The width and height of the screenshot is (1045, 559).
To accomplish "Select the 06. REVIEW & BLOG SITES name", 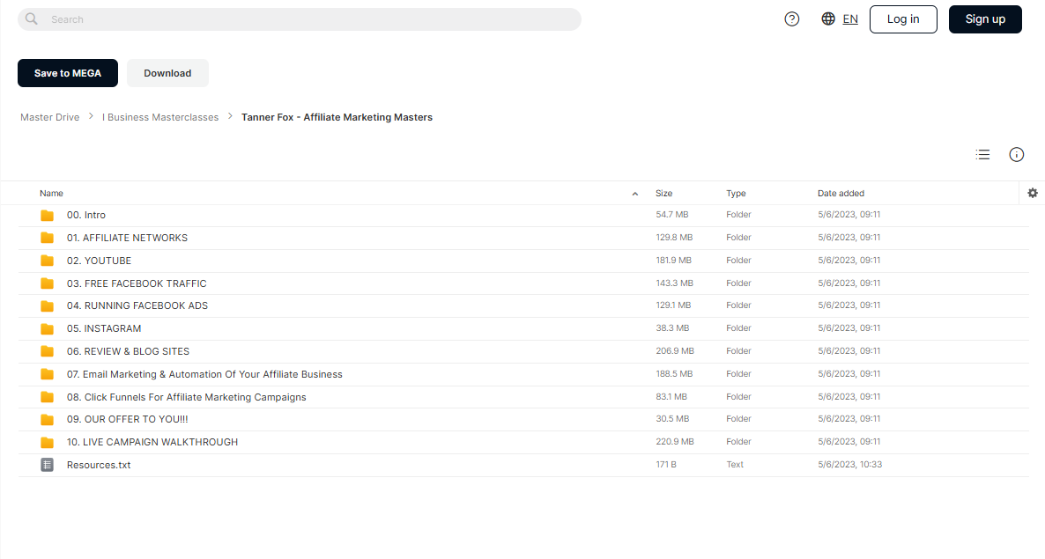I will click(x=128, y=351).
